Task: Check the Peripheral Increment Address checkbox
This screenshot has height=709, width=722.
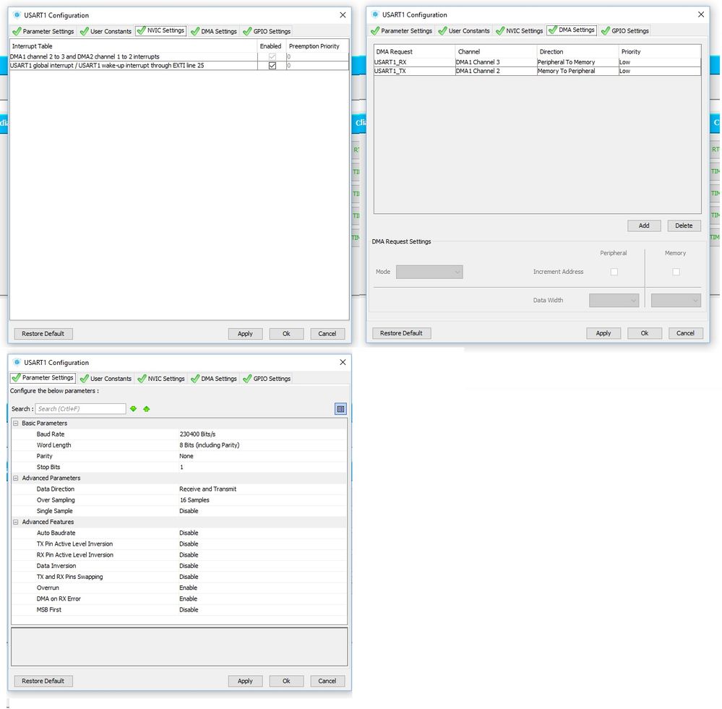Action: pos(614,272)
